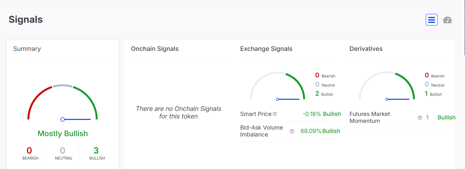
Task: Click the Neutral count in Summary
Action: [x=63, y=151]
